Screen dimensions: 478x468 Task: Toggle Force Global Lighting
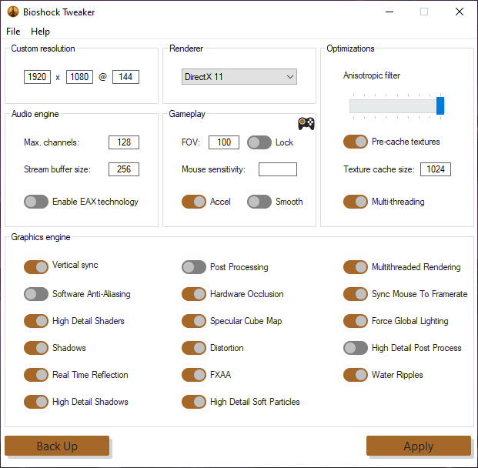tap(356, 321)
